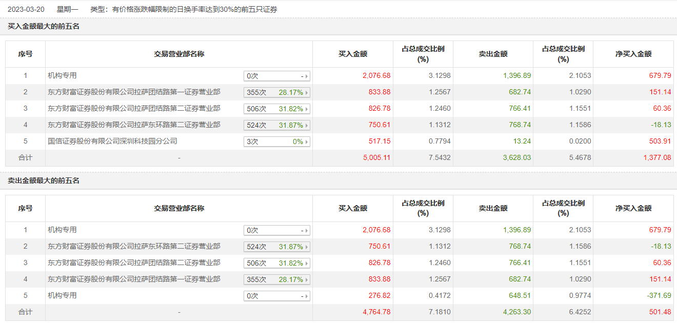Open 国信证券股份有限公司深圳科技园分公司 link
This screenshot has height=323, width=677.
(112, 141)
